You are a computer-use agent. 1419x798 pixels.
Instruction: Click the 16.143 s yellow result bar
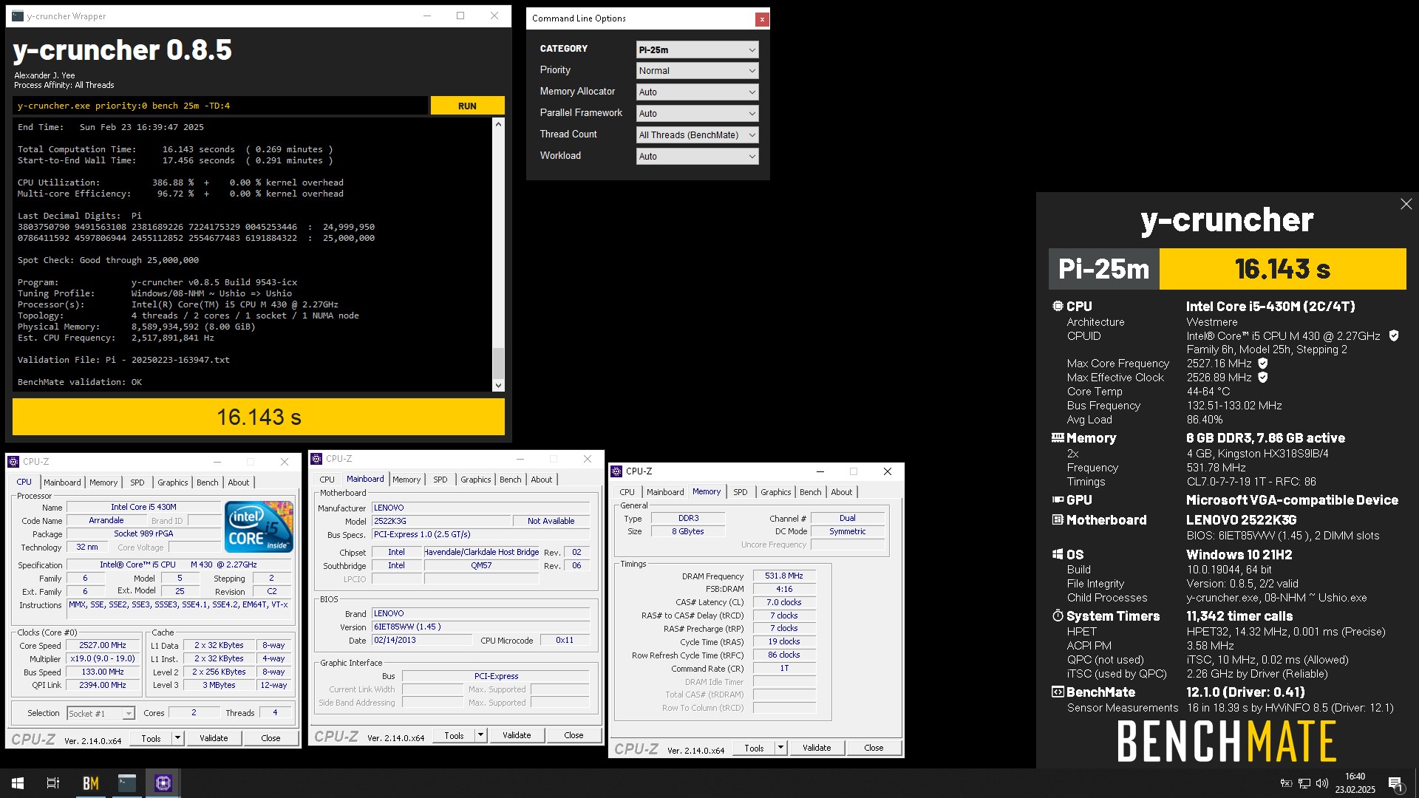tap(259, 417)
